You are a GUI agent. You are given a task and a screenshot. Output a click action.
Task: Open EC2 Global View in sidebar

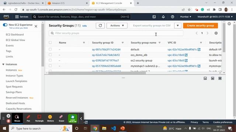pos(15,40)
